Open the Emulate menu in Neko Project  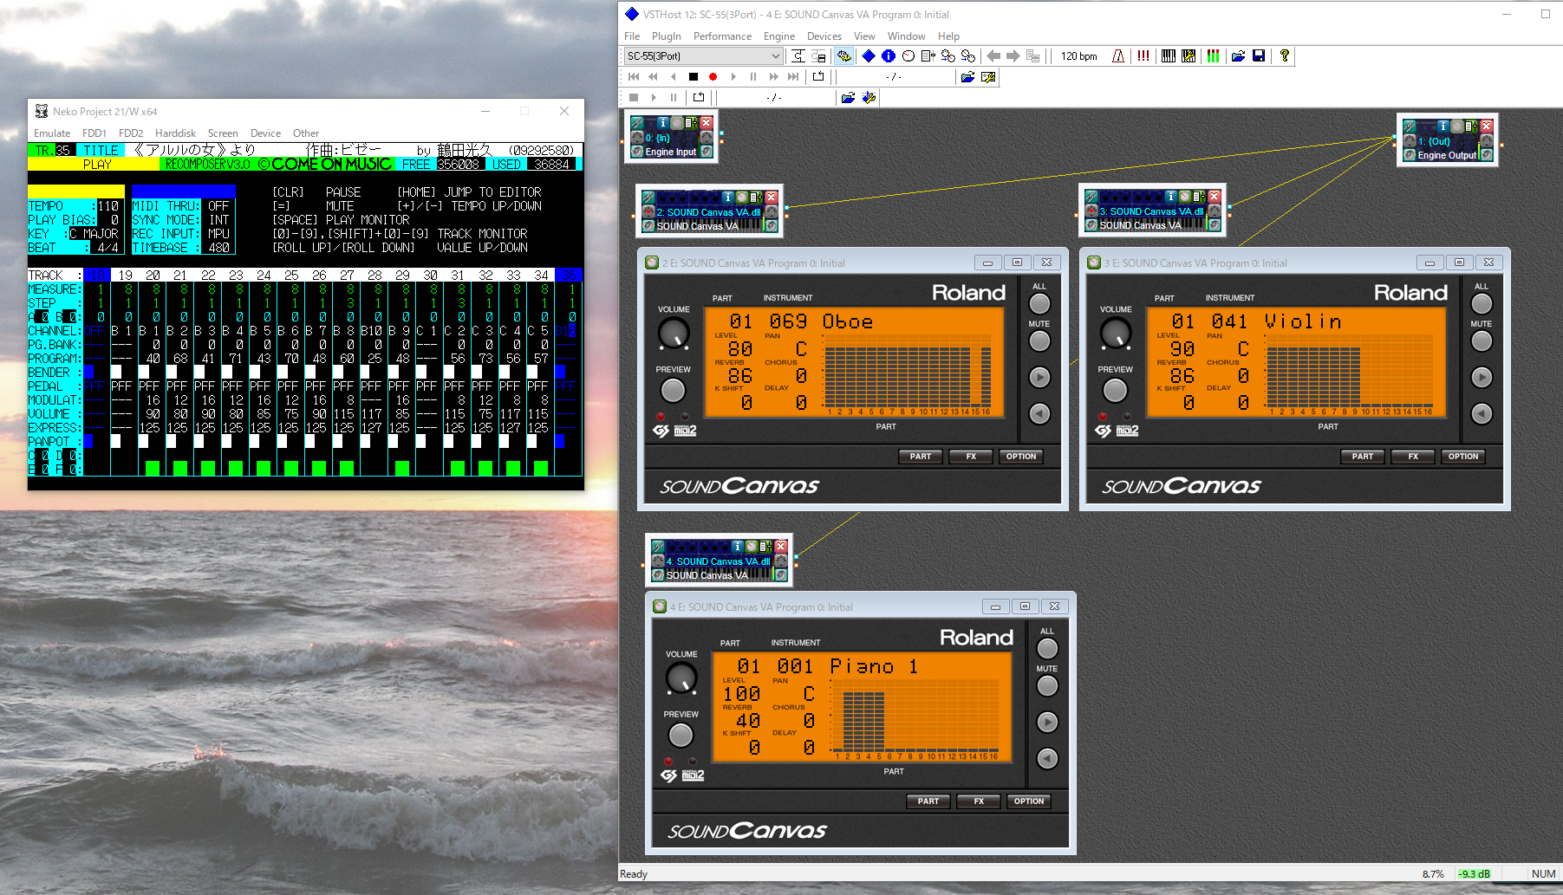click(52, 133)
